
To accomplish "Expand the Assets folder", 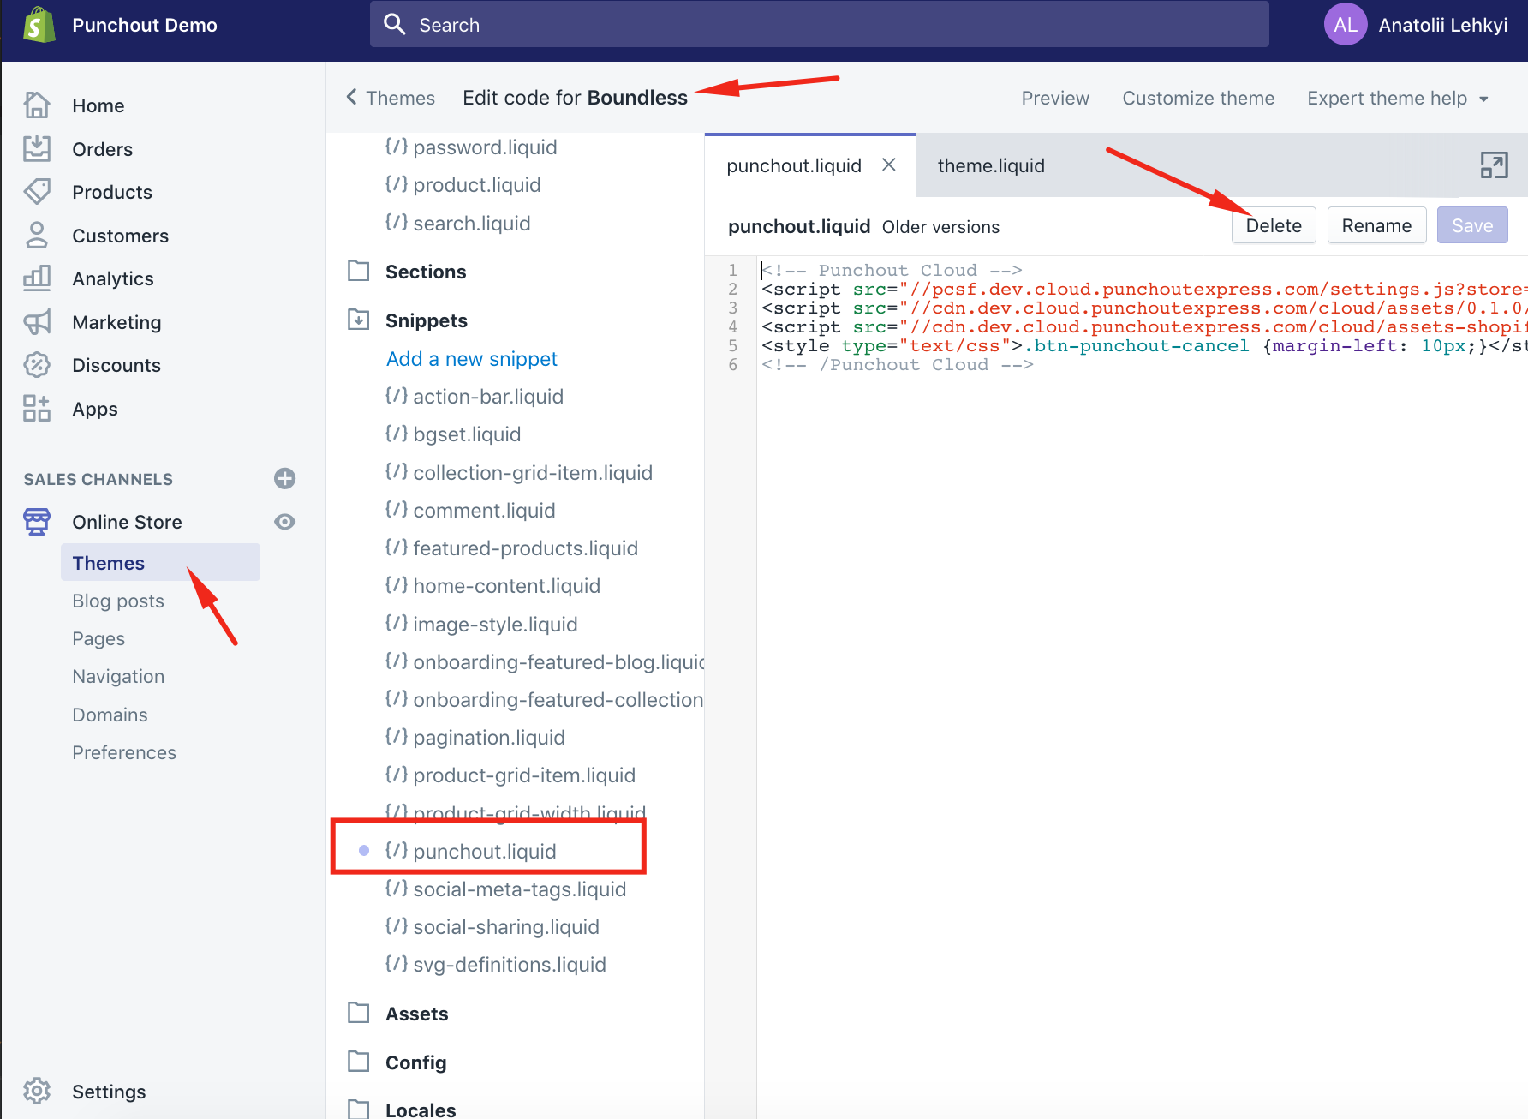I will [x=417, y=1014].
